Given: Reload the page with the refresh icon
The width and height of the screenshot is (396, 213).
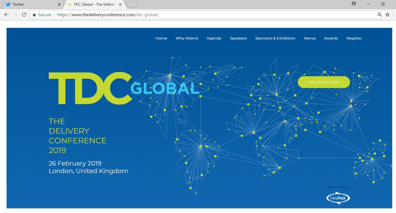Looking at the screenshot, I should (24, 15).
